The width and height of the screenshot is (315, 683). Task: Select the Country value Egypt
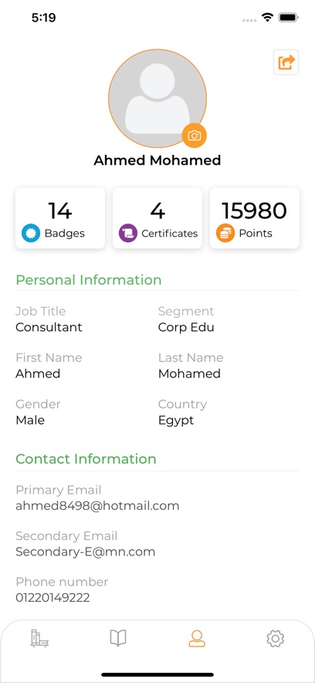click(x=176, y=420)
